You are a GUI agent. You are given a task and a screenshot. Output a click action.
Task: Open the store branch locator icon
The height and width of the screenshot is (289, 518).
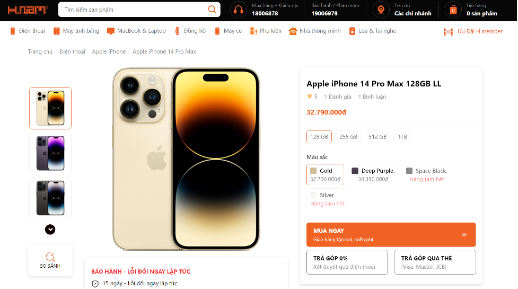click(x=380, y=10)
